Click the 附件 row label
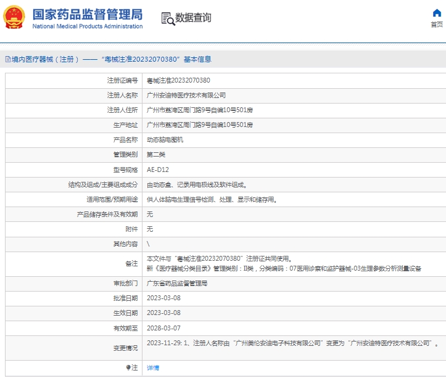The width and height of the screenshot is (446, 381). click(131, 229)
